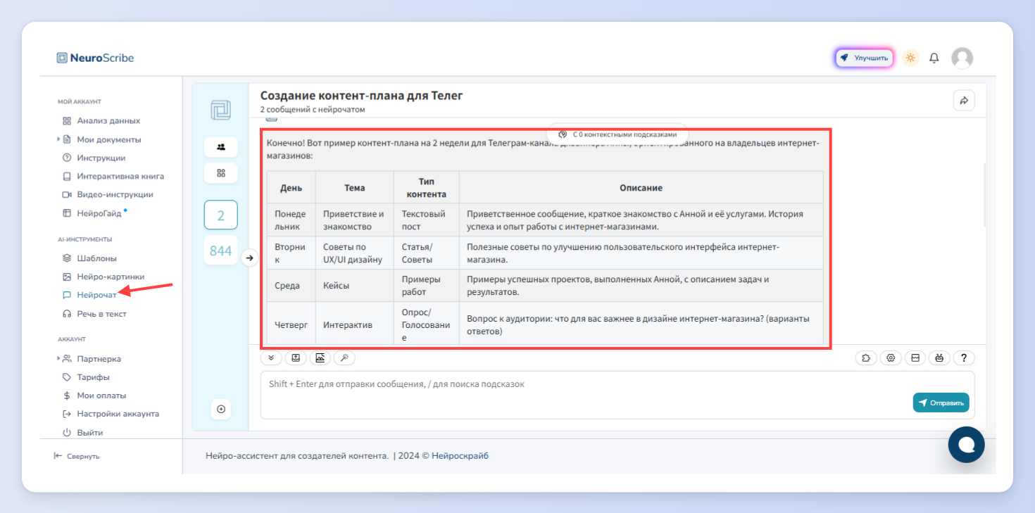Click the Мои оплаты dollar icon
This screenshot has width=1035, height=513.
67,395
